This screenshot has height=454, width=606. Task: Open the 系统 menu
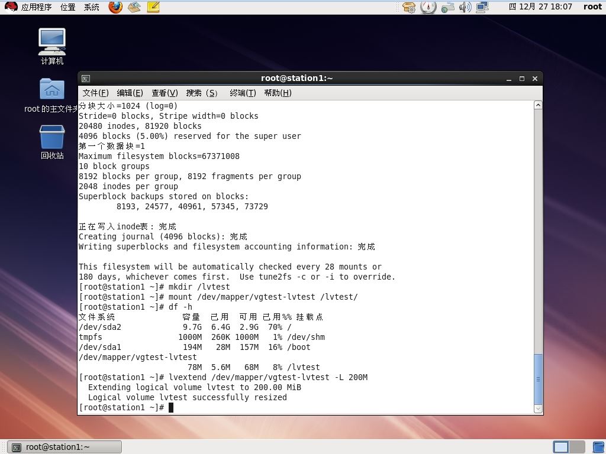[92, 7]
